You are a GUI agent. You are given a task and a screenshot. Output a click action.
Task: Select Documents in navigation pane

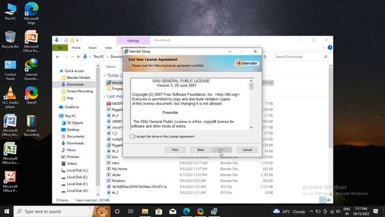pos(75,136)
